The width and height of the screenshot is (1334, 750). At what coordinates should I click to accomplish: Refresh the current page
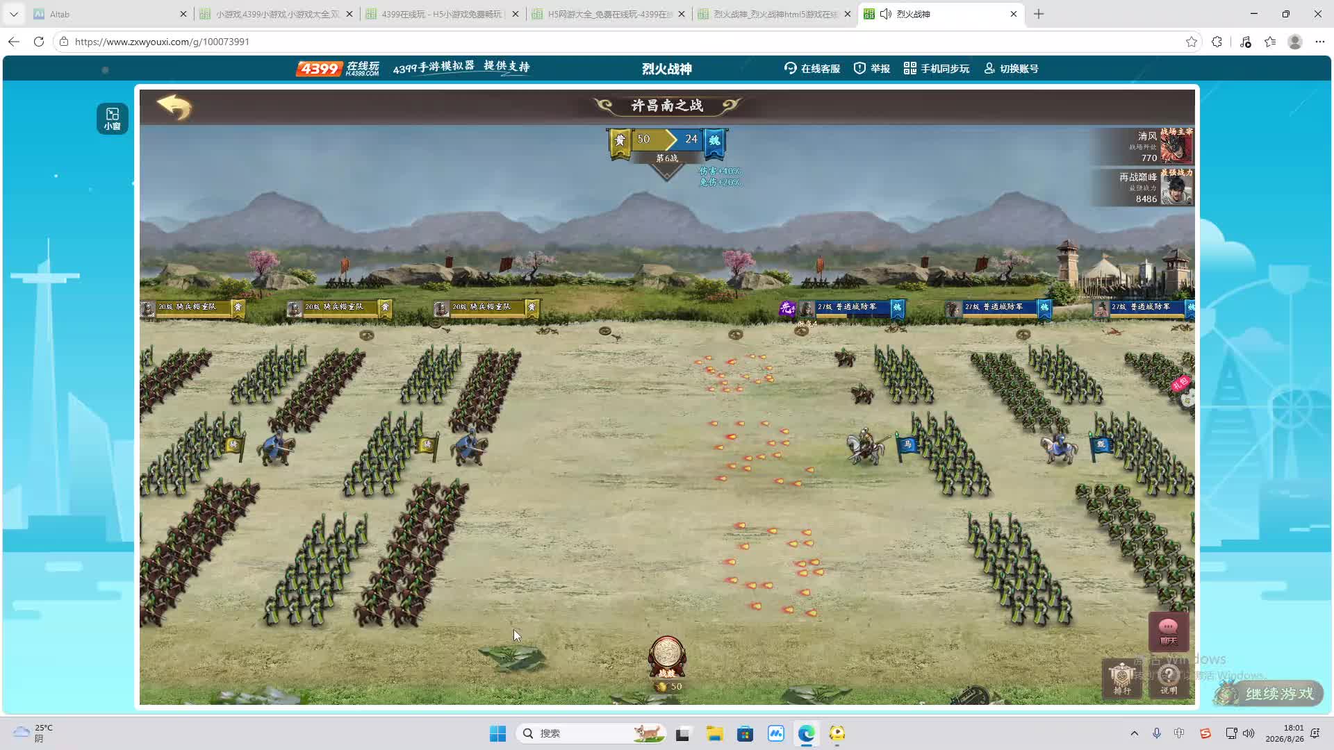coord(39,42)
